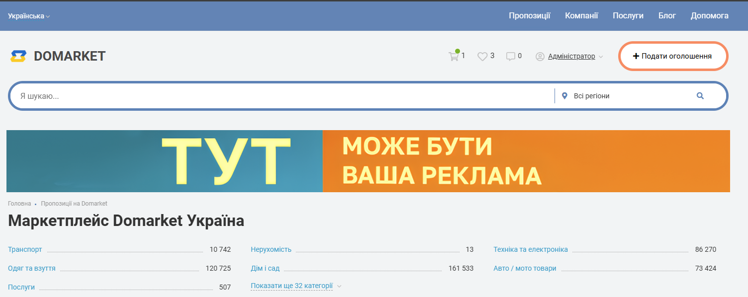Click the Domarket logo icon
This screenshot has height=297, width=748.
click(18, 56)
